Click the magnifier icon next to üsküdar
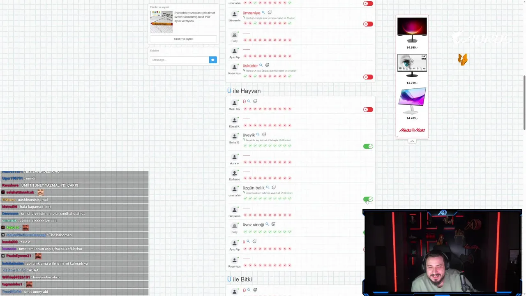 point(261,65)
